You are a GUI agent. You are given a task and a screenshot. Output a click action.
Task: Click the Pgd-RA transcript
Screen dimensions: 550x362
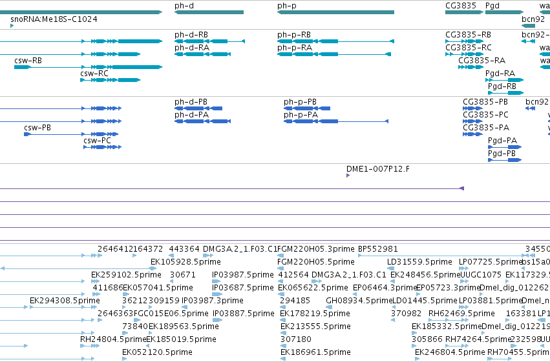pyautogui.click(x=504, y=80)
